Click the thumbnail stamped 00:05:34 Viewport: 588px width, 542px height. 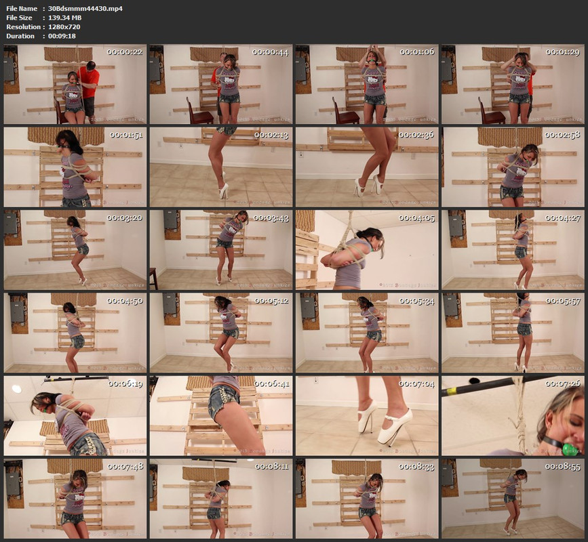[367, 333]
